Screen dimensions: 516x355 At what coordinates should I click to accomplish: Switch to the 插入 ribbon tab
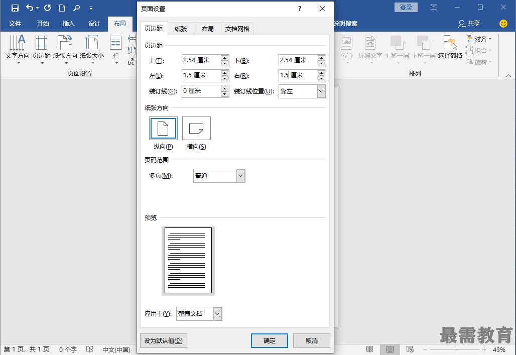pyautogui.click(x=68, y=24)
